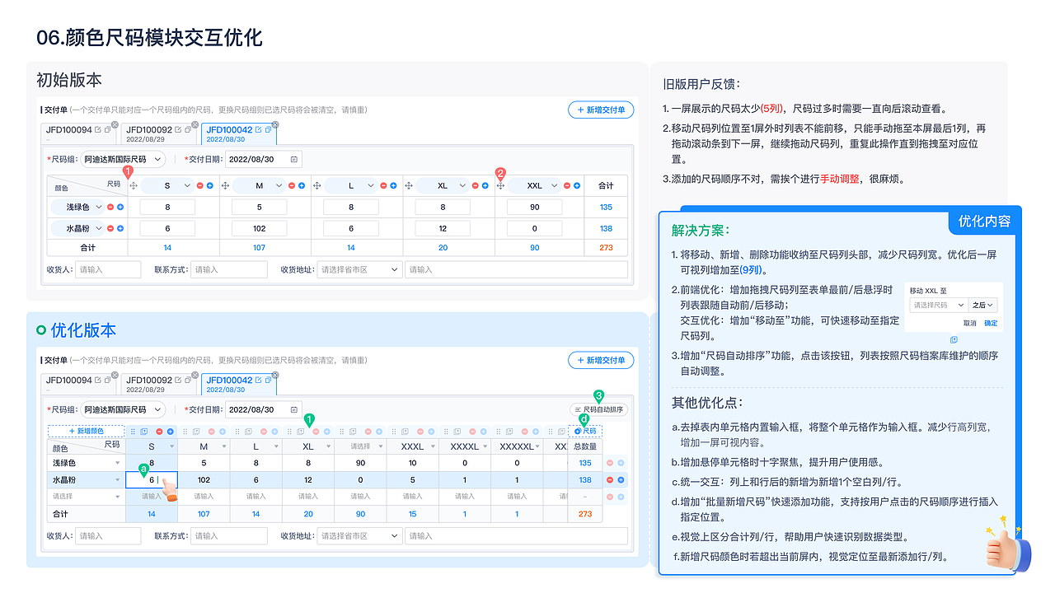Click the move-to icon above the M column
Image resolution: width=1055 pixels, height=593 pixels.
click(196, 431)
